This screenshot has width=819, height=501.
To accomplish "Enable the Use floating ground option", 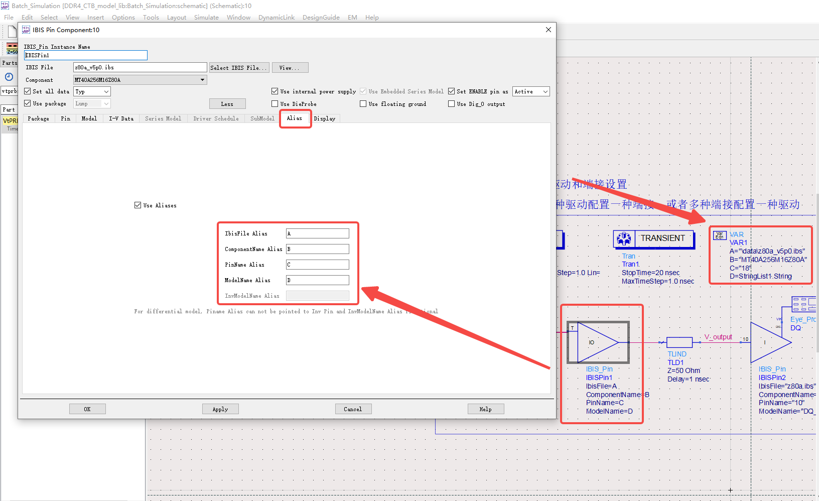I will 363,103.
